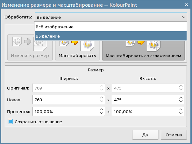Click the Новая width input field
This screenshot has height=144, width=192.
(65, 100)
